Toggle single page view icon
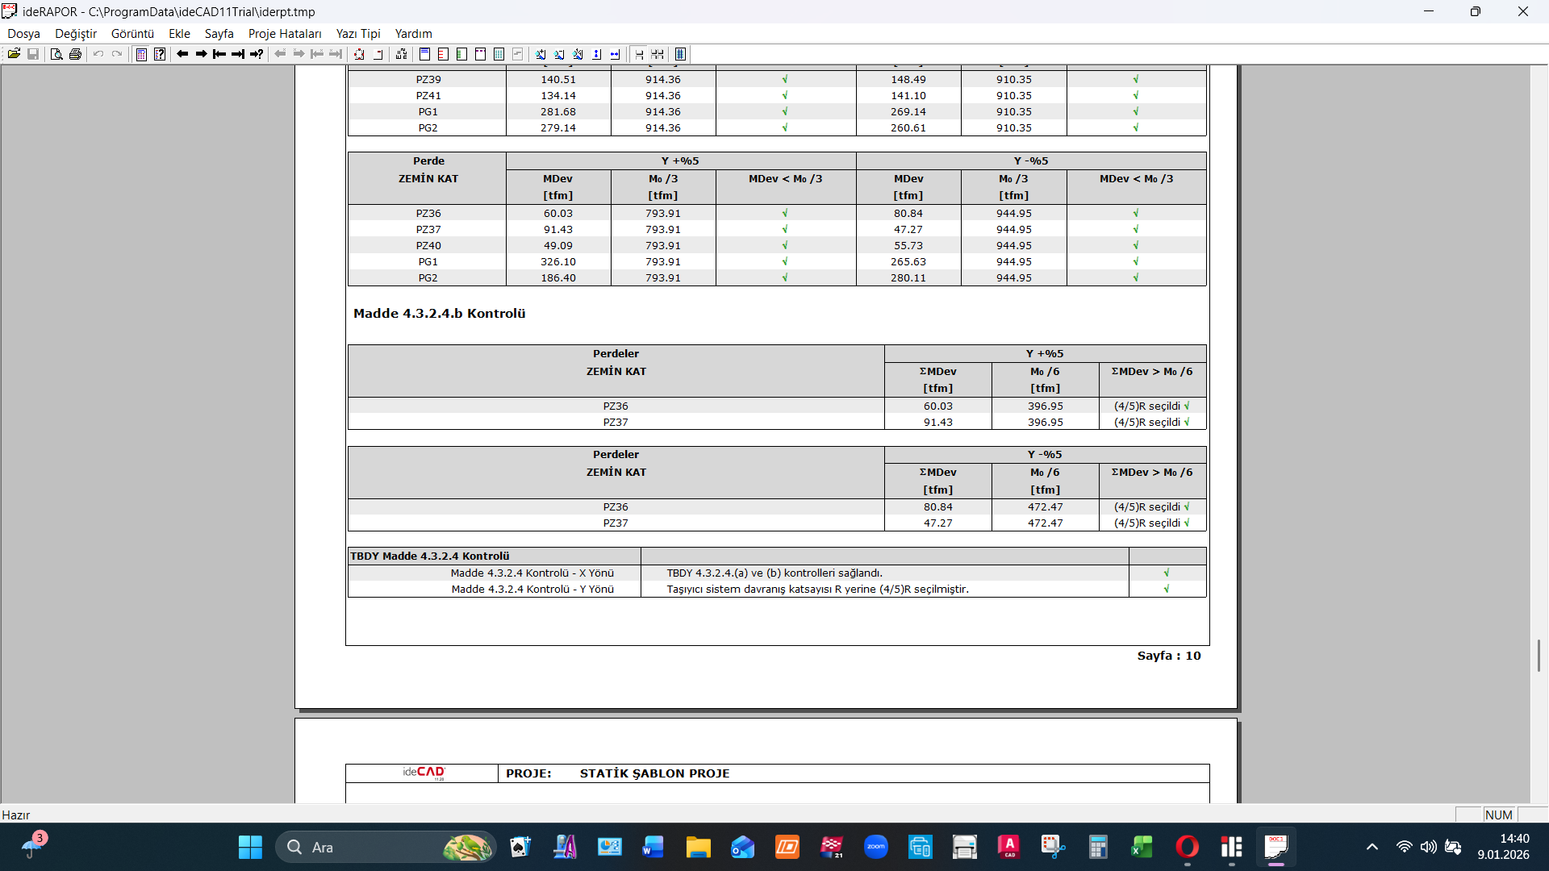This screenshot has width=1549, height=871. [x=639, y=54]
